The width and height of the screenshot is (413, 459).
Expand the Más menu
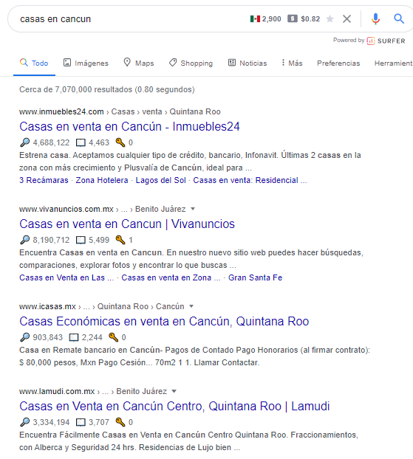(292, 63)
